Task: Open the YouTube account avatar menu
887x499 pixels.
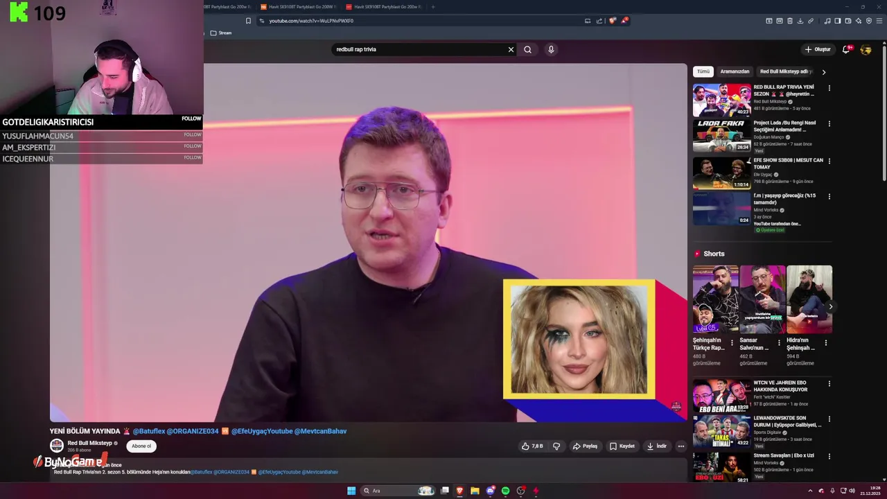Action: click(x=866, y=49)
